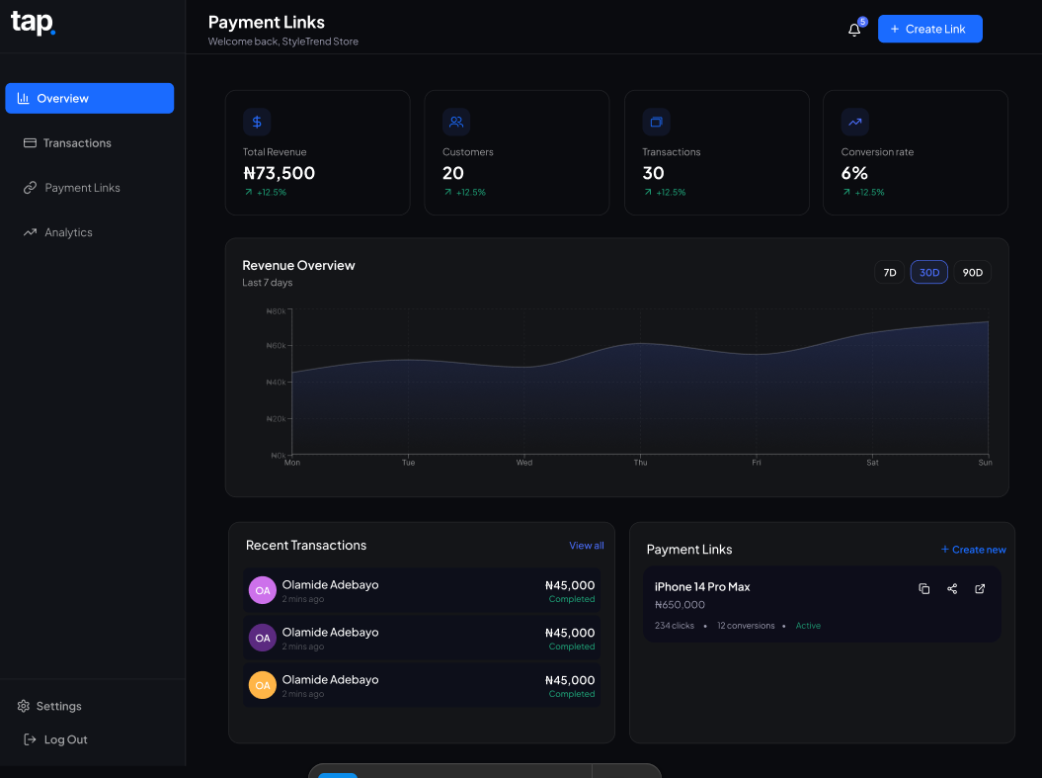Click the Transactions stat card icon
This screenshot has height=778, width=1042.
coord(657,122)
